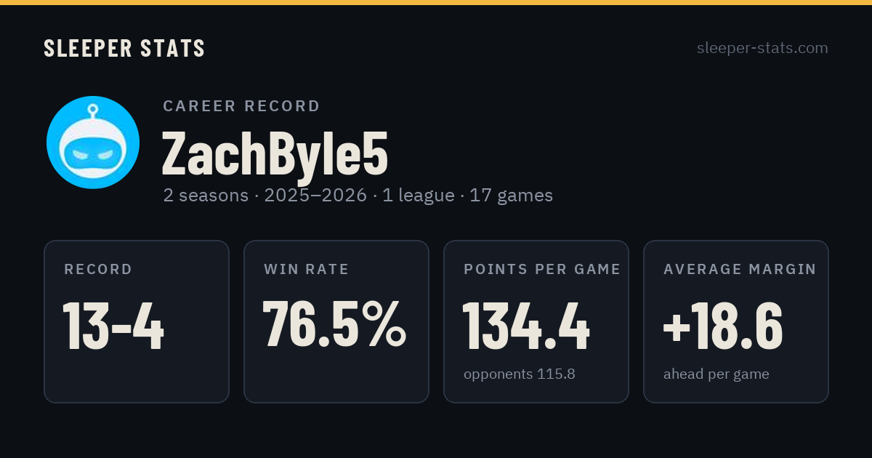The height and width of the screenshot is (458, 872).
Task: Click the 134.4 points value
Action: coord(526,326)
